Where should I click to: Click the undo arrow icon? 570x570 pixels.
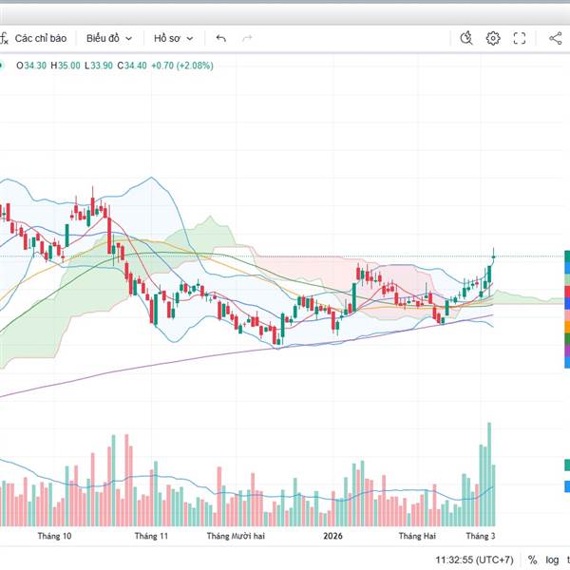pyautogui.click(x=221, y=38)
